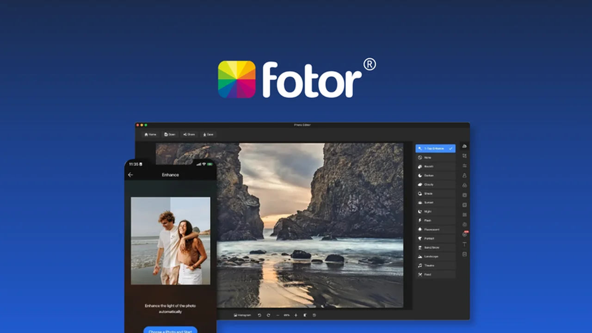This screenshot has height=333, width=592.
Task: Apply the Flash scene
Action: click(435, 221)
